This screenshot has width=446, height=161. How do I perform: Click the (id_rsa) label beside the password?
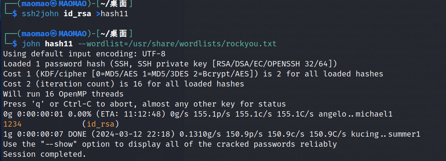(x=100, y=124)
